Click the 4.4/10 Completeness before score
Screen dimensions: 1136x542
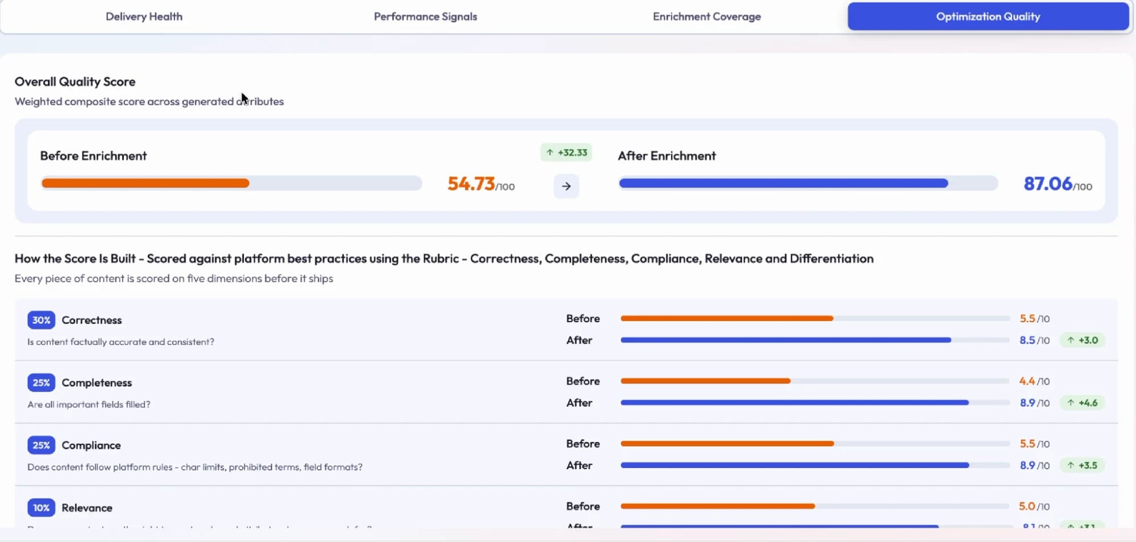click(x=1034, y=381)
